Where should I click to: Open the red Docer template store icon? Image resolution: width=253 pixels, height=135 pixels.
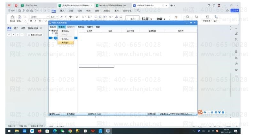click(x=16, y=5)
